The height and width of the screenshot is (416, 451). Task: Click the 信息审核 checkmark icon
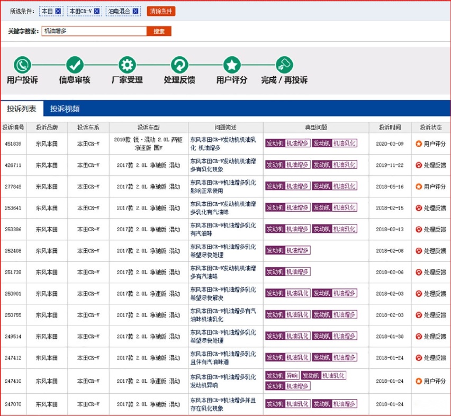[75, 65]
